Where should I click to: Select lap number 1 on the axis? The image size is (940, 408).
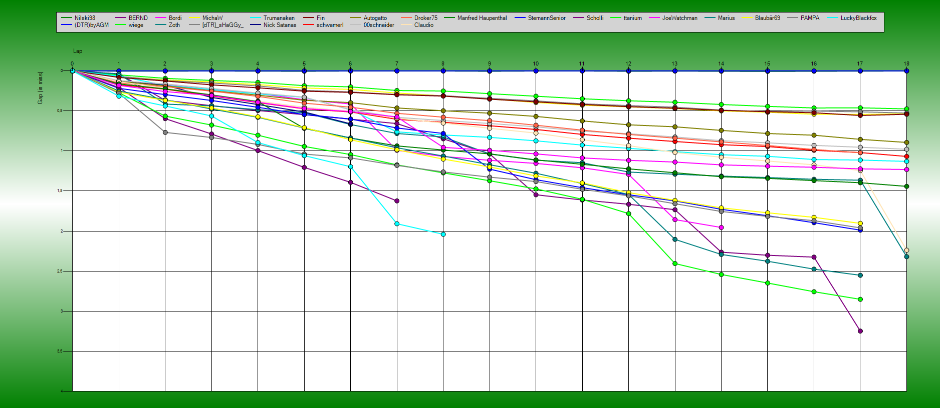tap(119, 64)
